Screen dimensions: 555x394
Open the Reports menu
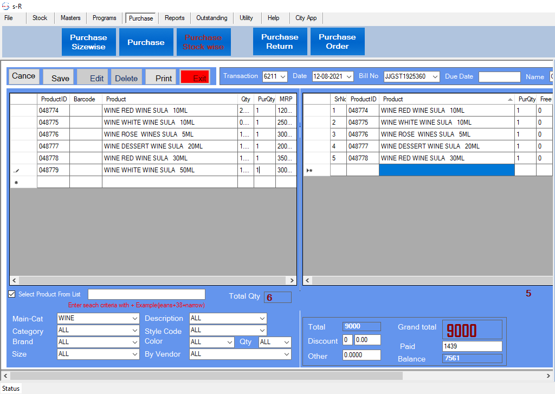pyautogui.click(x=175, y=18)
